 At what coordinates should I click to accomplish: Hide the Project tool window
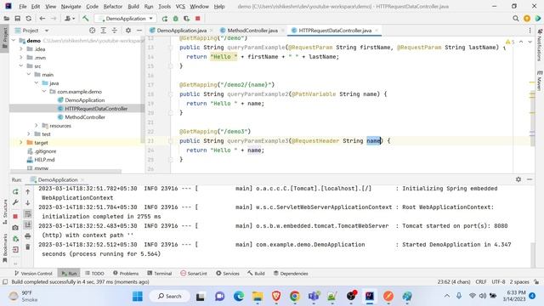139,31
